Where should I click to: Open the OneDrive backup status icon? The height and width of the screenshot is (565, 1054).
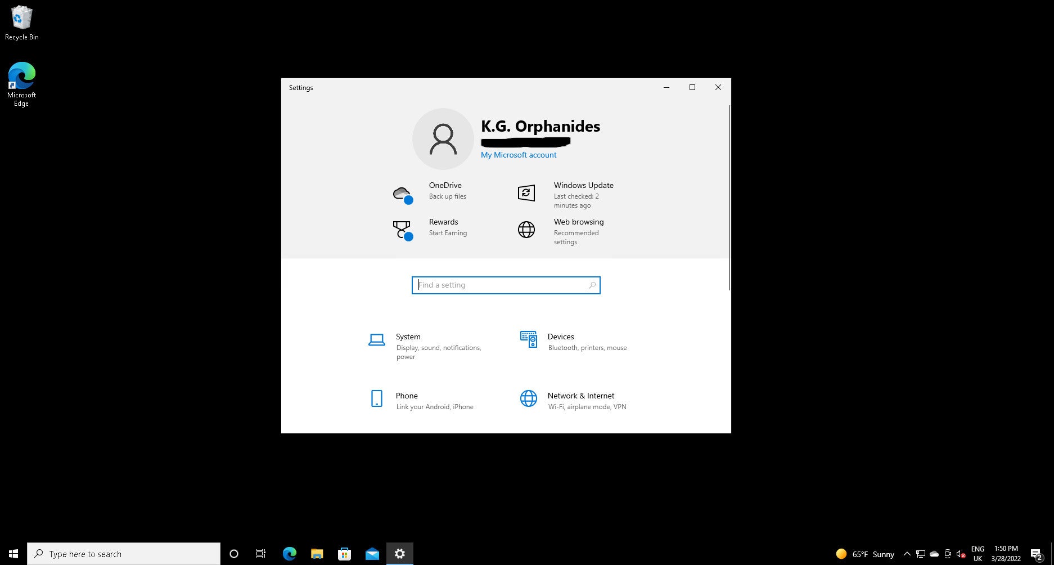(x=403, y=195)
